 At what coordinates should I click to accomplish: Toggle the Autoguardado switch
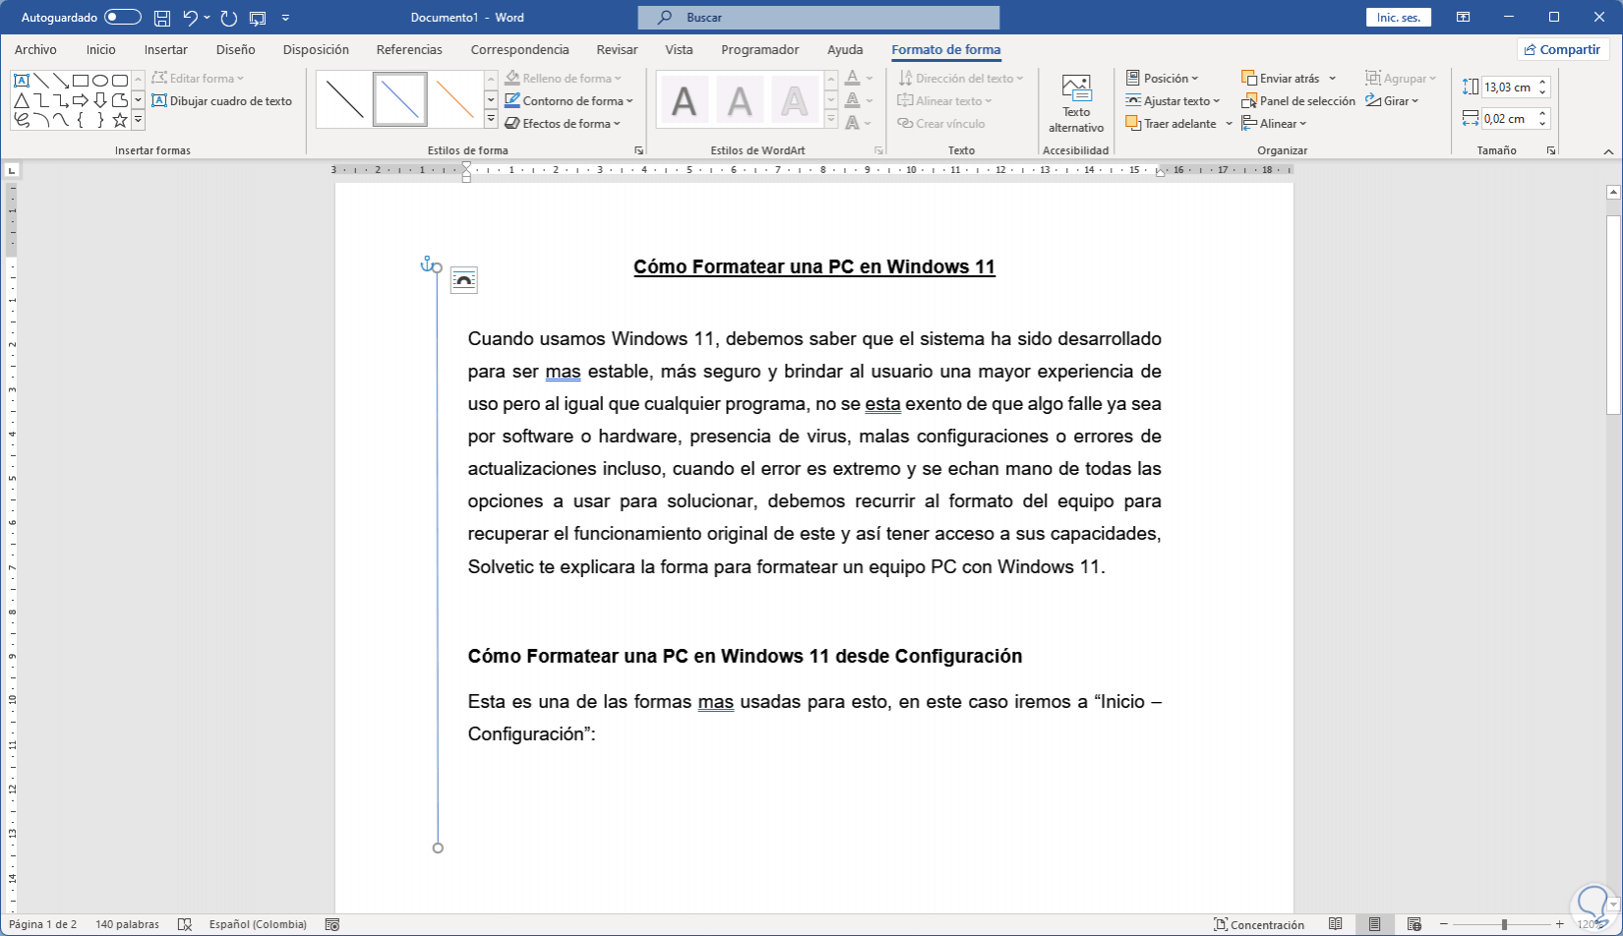123,18
